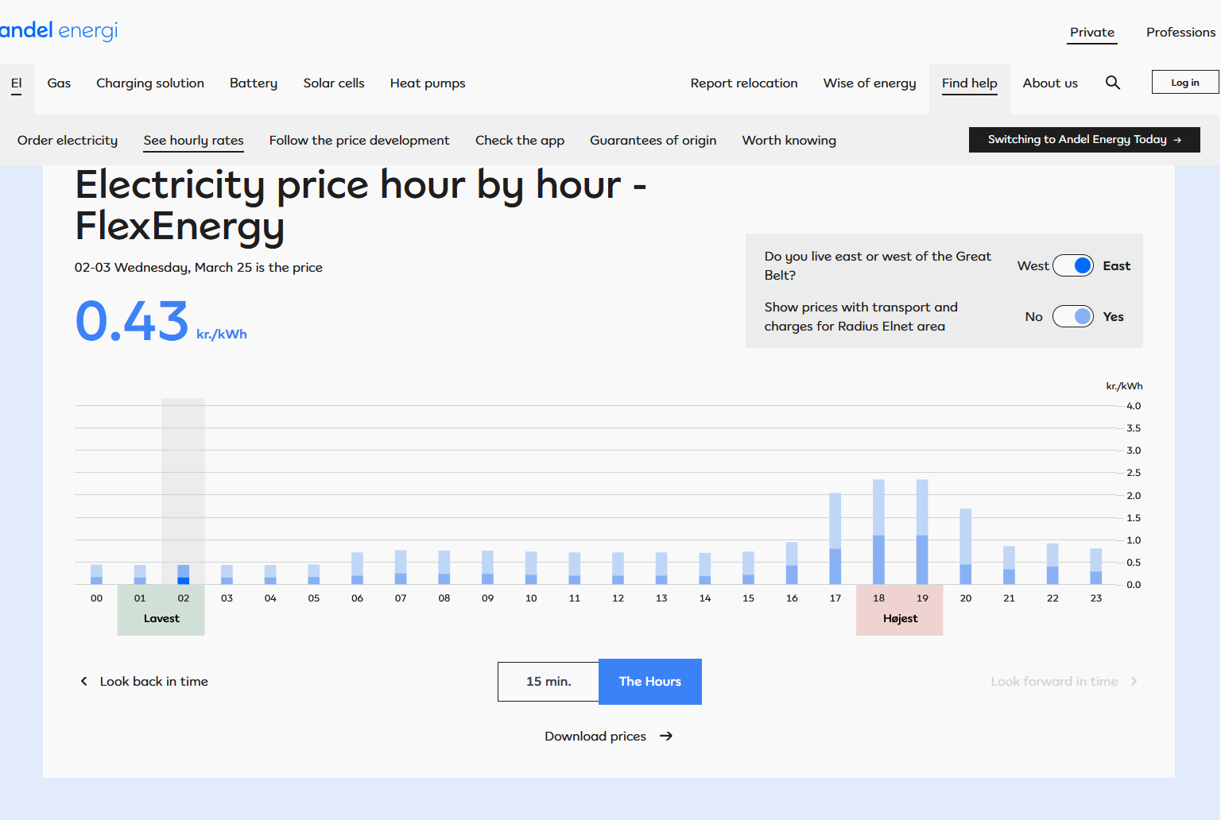Click the hour 18 bar in chart
The height and width of the screenshot is (820, 1221).
[878, 532]
